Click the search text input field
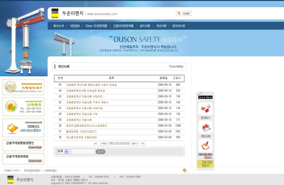This screenshot has width=284, height=185. (x=83, y=152)
